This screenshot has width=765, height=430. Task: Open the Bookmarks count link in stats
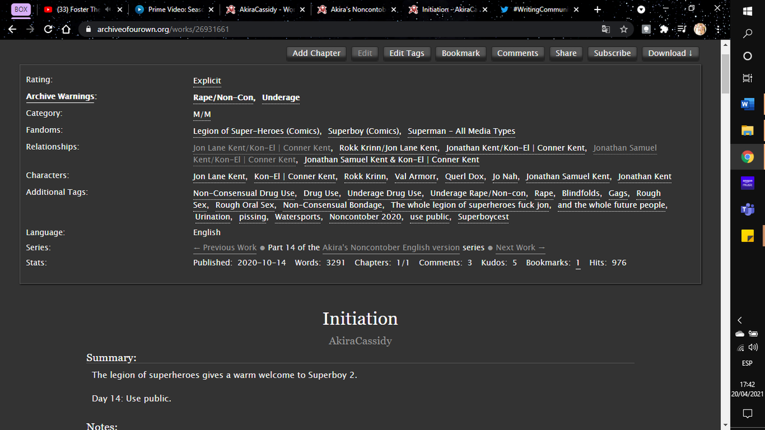click(x=578, y=262)
